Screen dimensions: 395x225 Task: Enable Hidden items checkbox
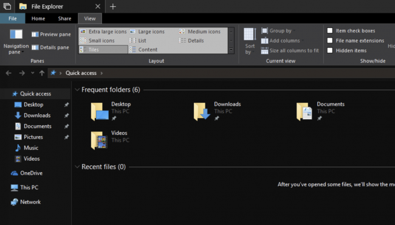tap(330, 50)
